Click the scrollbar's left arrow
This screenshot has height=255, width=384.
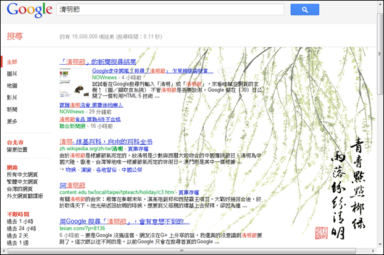tap(4, 251)
